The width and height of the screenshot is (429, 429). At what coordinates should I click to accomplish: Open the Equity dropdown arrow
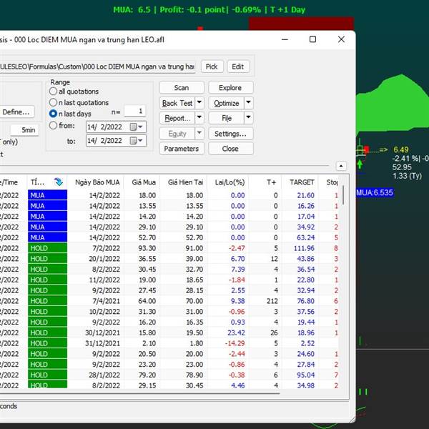[x=199, y=133]
